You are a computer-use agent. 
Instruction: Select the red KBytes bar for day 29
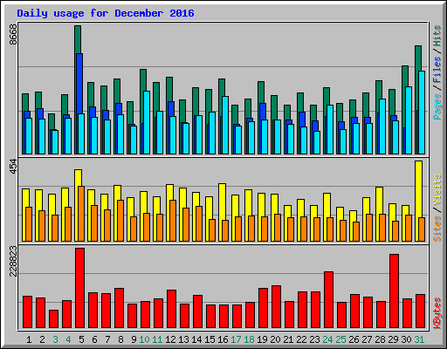(x=395, y=291)
